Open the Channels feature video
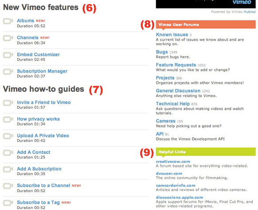Image resolution: width=258 pixels, height=210 pixels. click(x=27, y=38)
